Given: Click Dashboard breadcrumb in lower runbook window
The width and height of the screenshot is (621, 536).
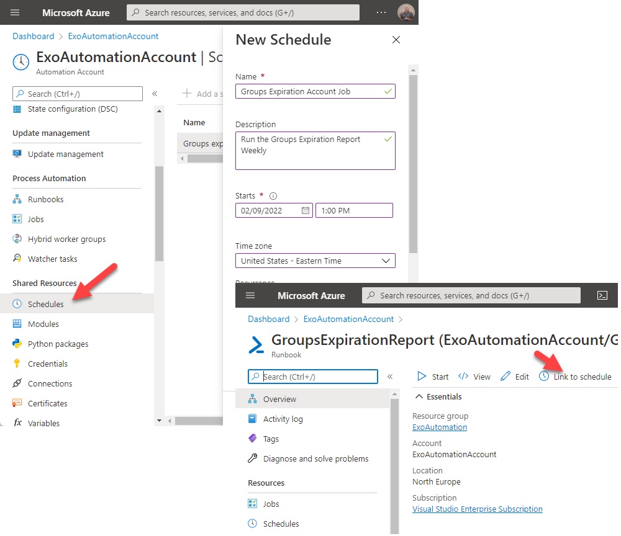Looking at the screenshot, I should (x=268, y=319).
